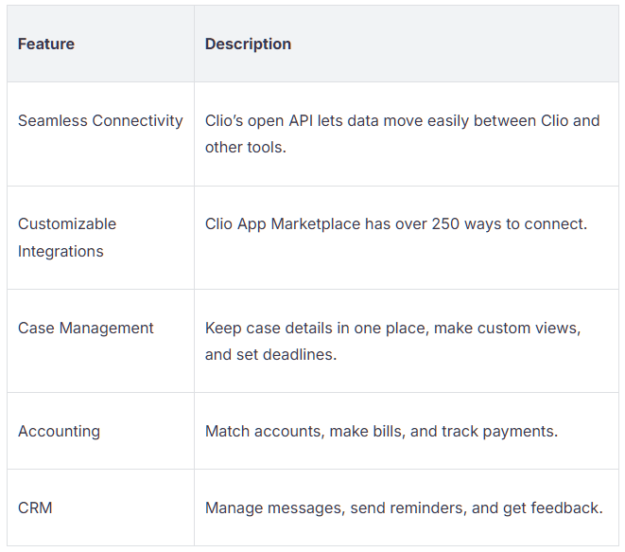Screen dimensions: 625x552
Task: Click the Match accounts description text
Action: click(381, 432)
